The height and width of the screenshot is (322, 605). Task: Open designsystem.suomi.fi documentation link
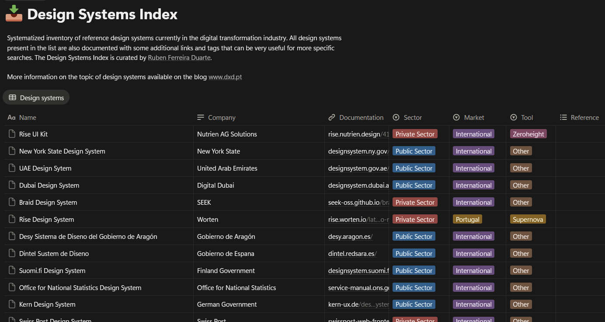click(358, 270)
